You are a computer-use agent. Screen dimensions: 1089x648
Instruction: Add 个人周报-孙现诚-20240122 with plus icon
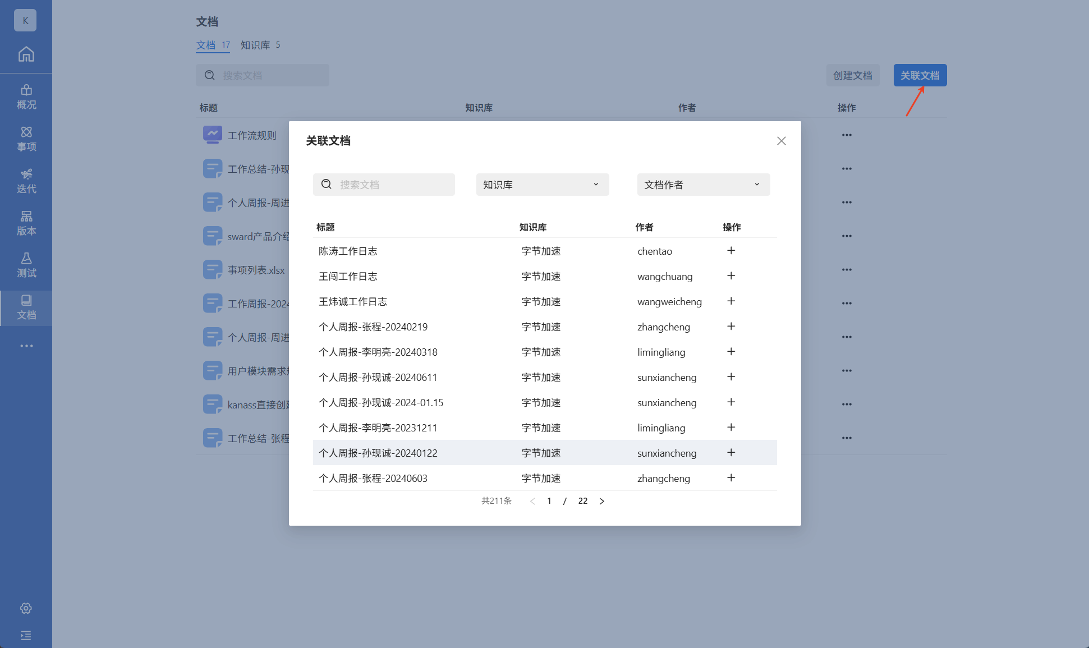730,453
